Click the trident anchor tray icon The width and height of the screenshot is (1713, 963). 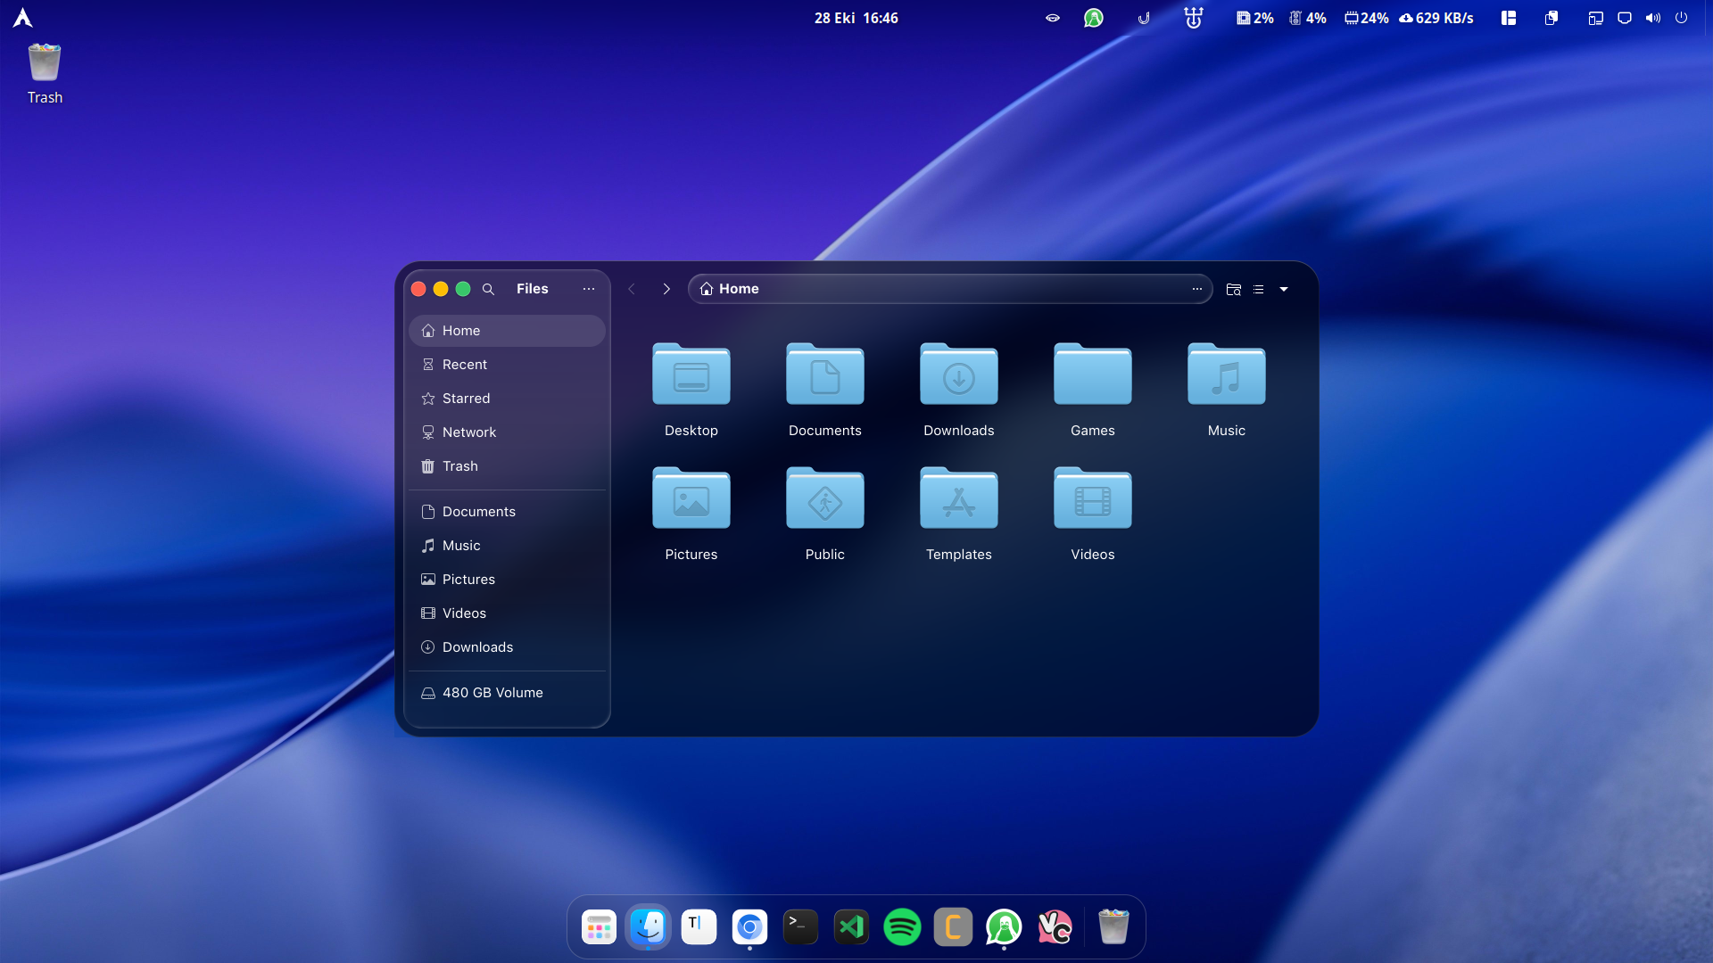pos(1193,18)
